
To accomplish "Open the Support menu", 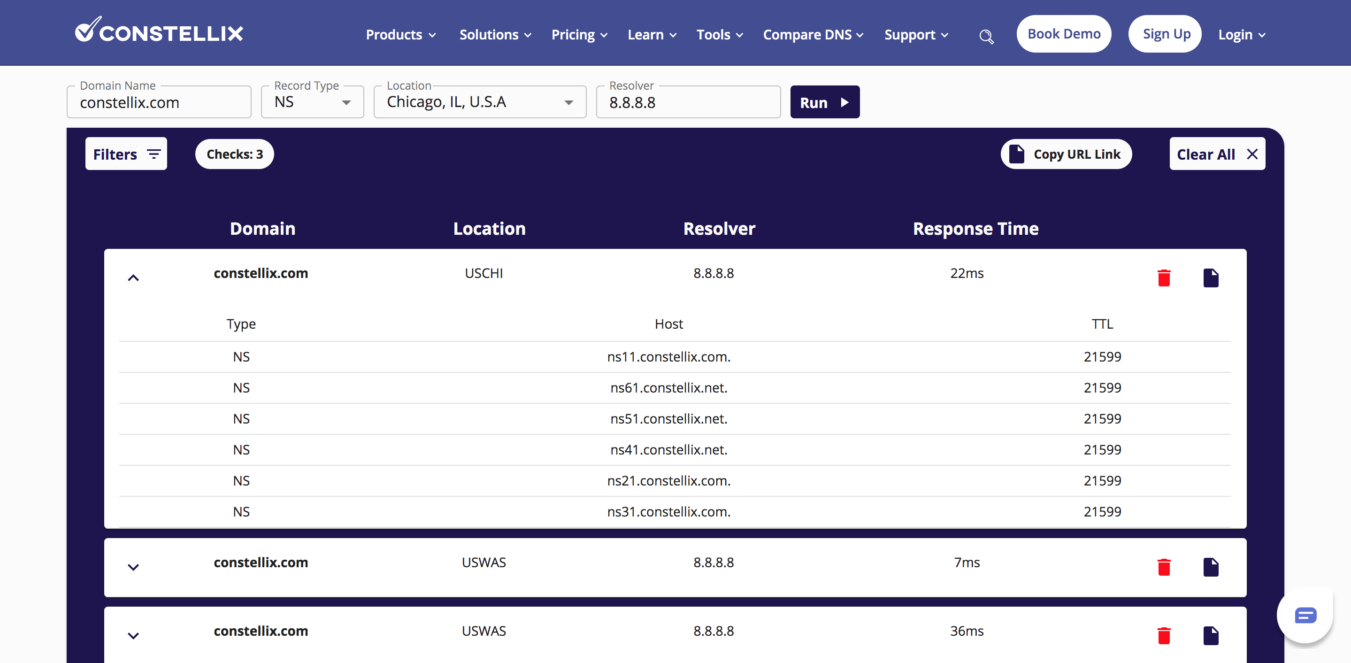I will [x=916, y=35].
